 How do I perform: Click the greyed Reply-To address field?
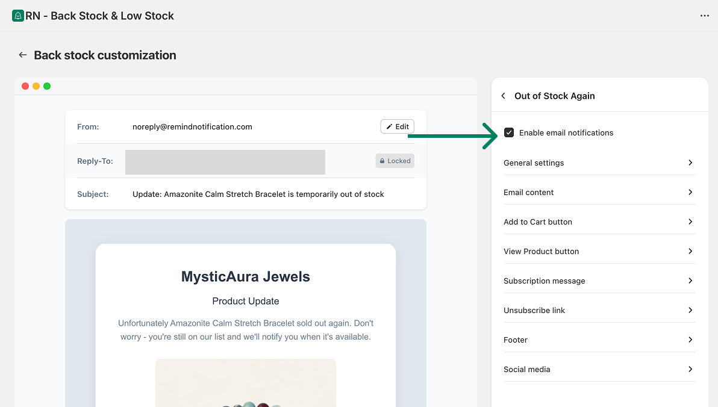[225, 162]
